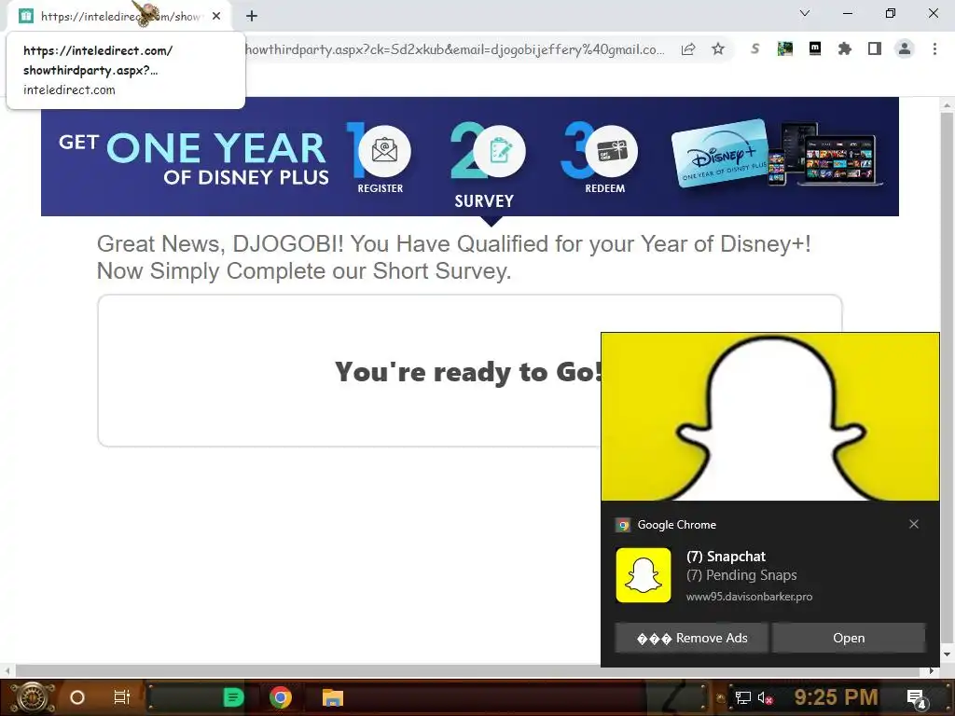Click the '(7) Pending Snaps' notification text
Viewport: 955px width, 716px height.
point(741,575)
